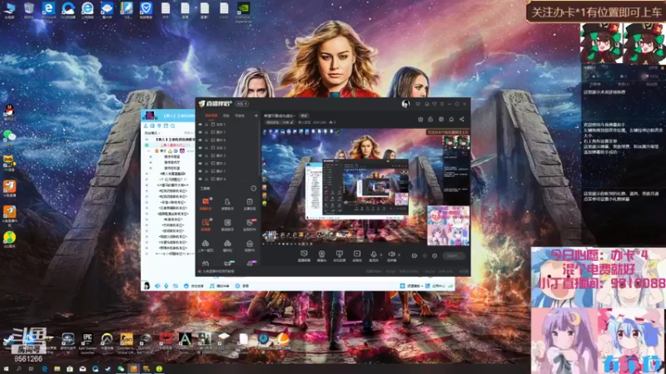Select the clipboard-shaped tool in toolbox grid first row
The width and height of the screenshot is (666, 374).
coord(249,203)
